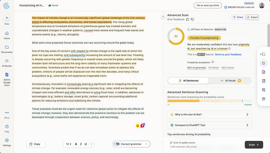
Task: Click underlined word 'increasingly' in fourth paragraph
Action: coord(74,84)
